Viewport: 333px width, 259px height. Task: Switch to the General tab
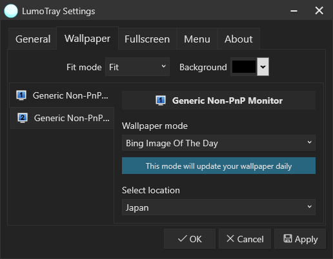coord(33,39)
